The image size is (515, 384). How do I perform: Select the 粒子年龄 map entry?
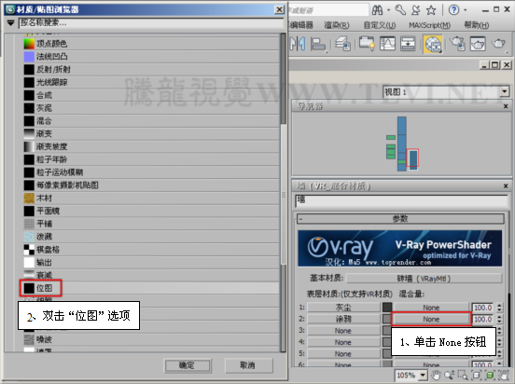151,159
